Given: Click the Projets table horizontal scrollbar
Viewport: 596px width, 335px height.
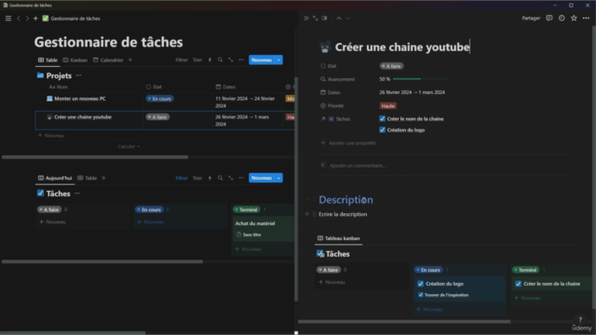Looking at the screenshot, I should point(95,157).
